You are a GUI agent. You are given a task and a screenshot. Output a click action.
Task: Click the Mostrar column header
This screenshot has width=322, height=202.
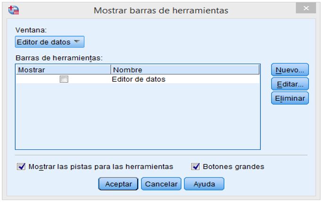tap(63, 70)
